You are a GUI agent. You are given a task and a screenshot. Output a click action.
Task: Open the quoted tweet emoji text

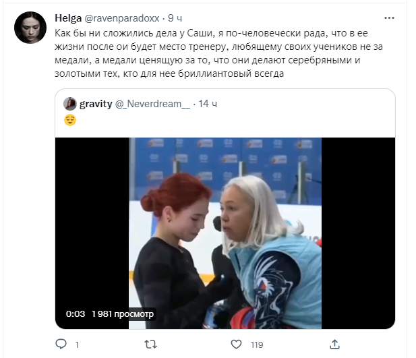tap(70, 120)
